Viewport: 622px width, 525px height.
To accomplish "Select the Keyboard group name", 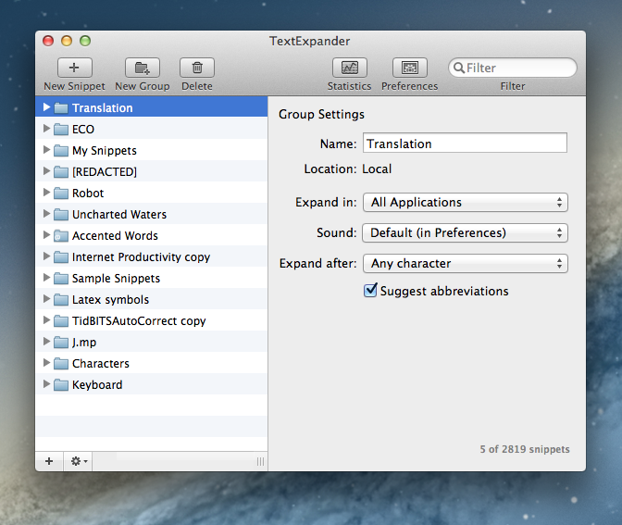I will coord(97,385).
